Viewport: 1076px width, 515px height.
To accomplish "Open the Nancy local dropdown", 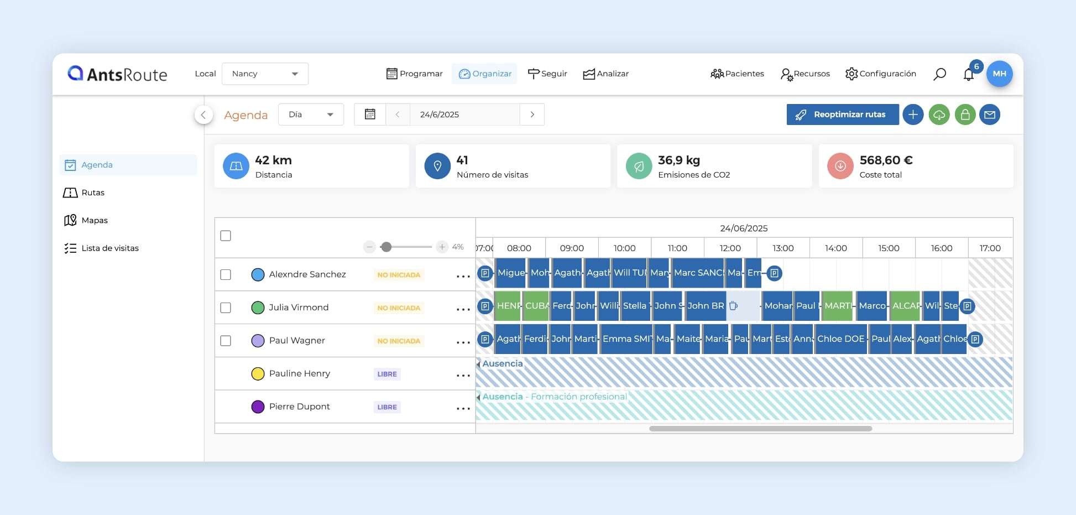I will click(265, 74).
